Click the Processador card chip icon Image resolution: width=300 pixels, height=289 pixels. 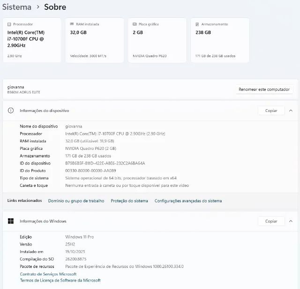coord(9,24)
